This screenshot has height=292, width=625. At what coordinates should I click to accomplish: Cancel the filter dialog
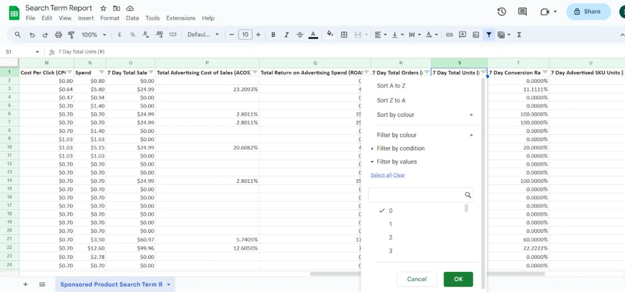(x=416, y=279)
